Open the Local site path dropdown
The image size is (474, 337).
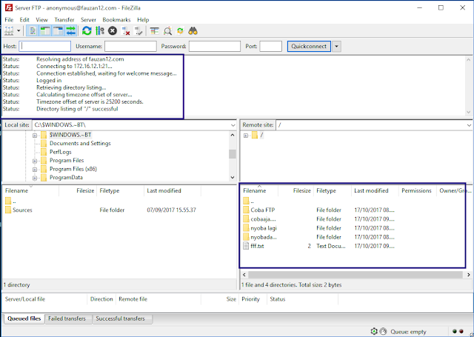tap(233, 125)
